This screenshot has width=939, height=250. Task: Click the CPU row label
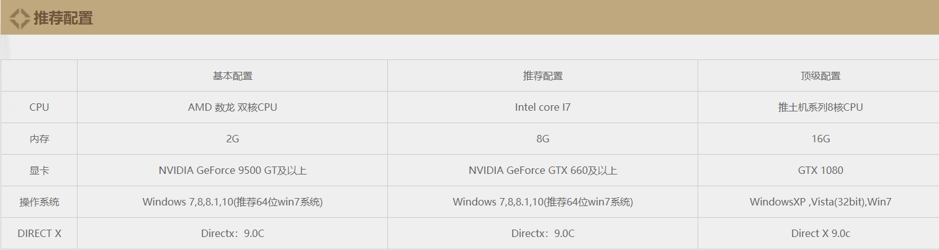[x=39, y=107]
